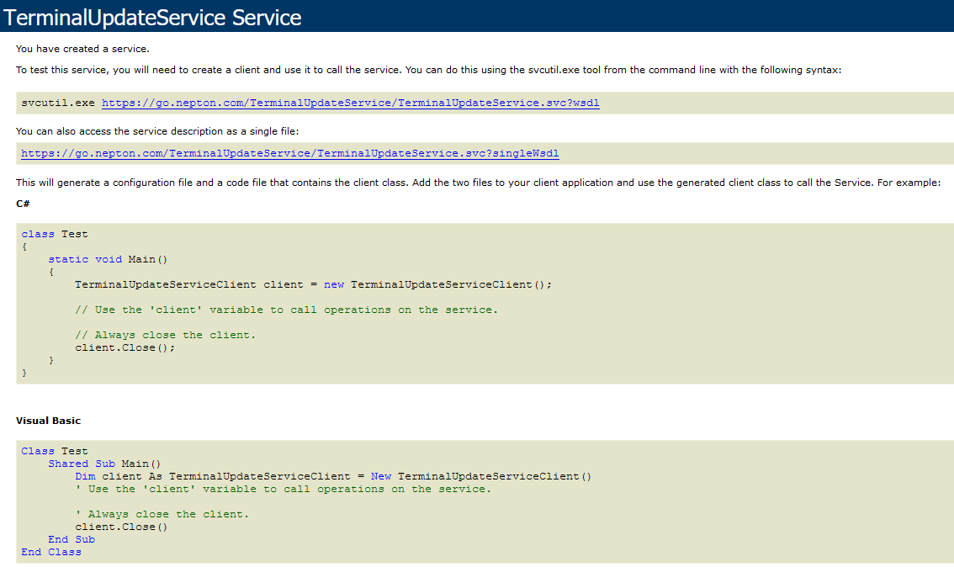
Task: Click the 'Shared Sub Main()' code line
Action: coord(104,464)
